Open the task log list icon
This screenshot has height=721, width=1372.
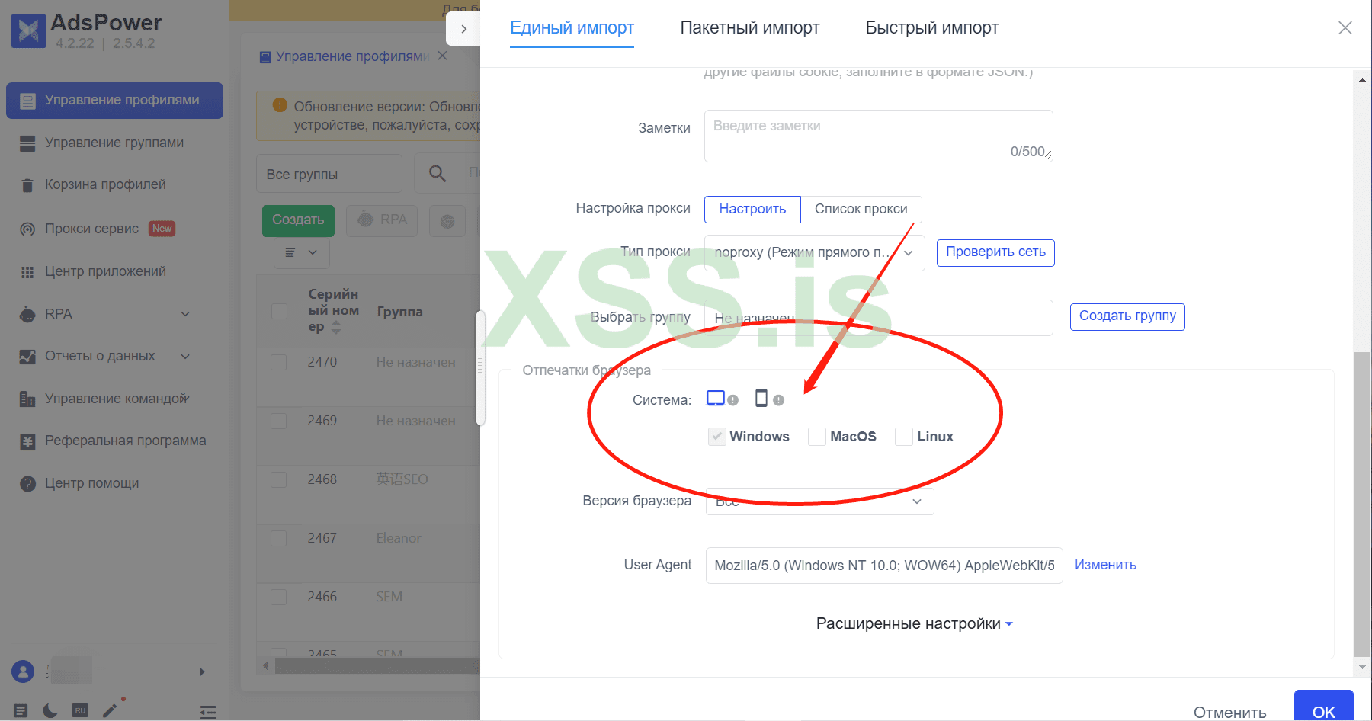[x=21, y=710]
